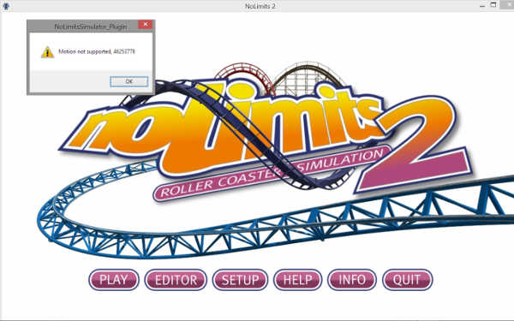The image size is (514, 321).
Task: Click the 'Motion not supported' message text
Action: coord(96,51)
